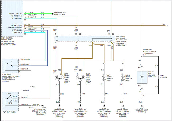Click the On Lower Right B Pillar note

click(142, 111)
